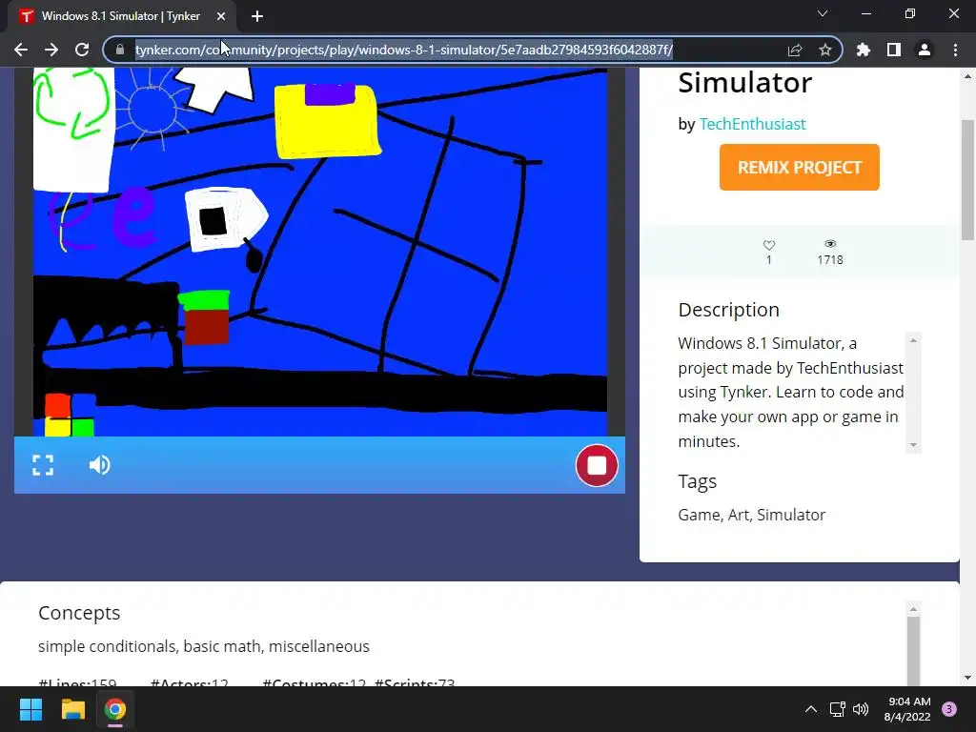The image size is (976, 732).
Task: Click the page vertical scrollbar thumb
Action: tap(967, 179)
